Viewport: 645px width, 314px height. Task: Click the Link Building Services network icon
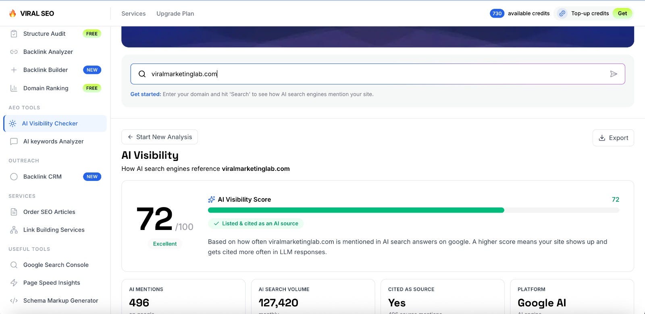tap(14, 230)
